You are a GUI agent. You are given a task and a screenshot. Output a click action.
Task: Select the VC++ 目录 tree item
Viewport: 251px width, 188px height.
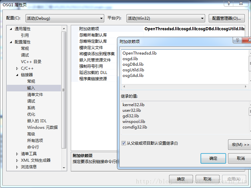[x=31, y=62]
